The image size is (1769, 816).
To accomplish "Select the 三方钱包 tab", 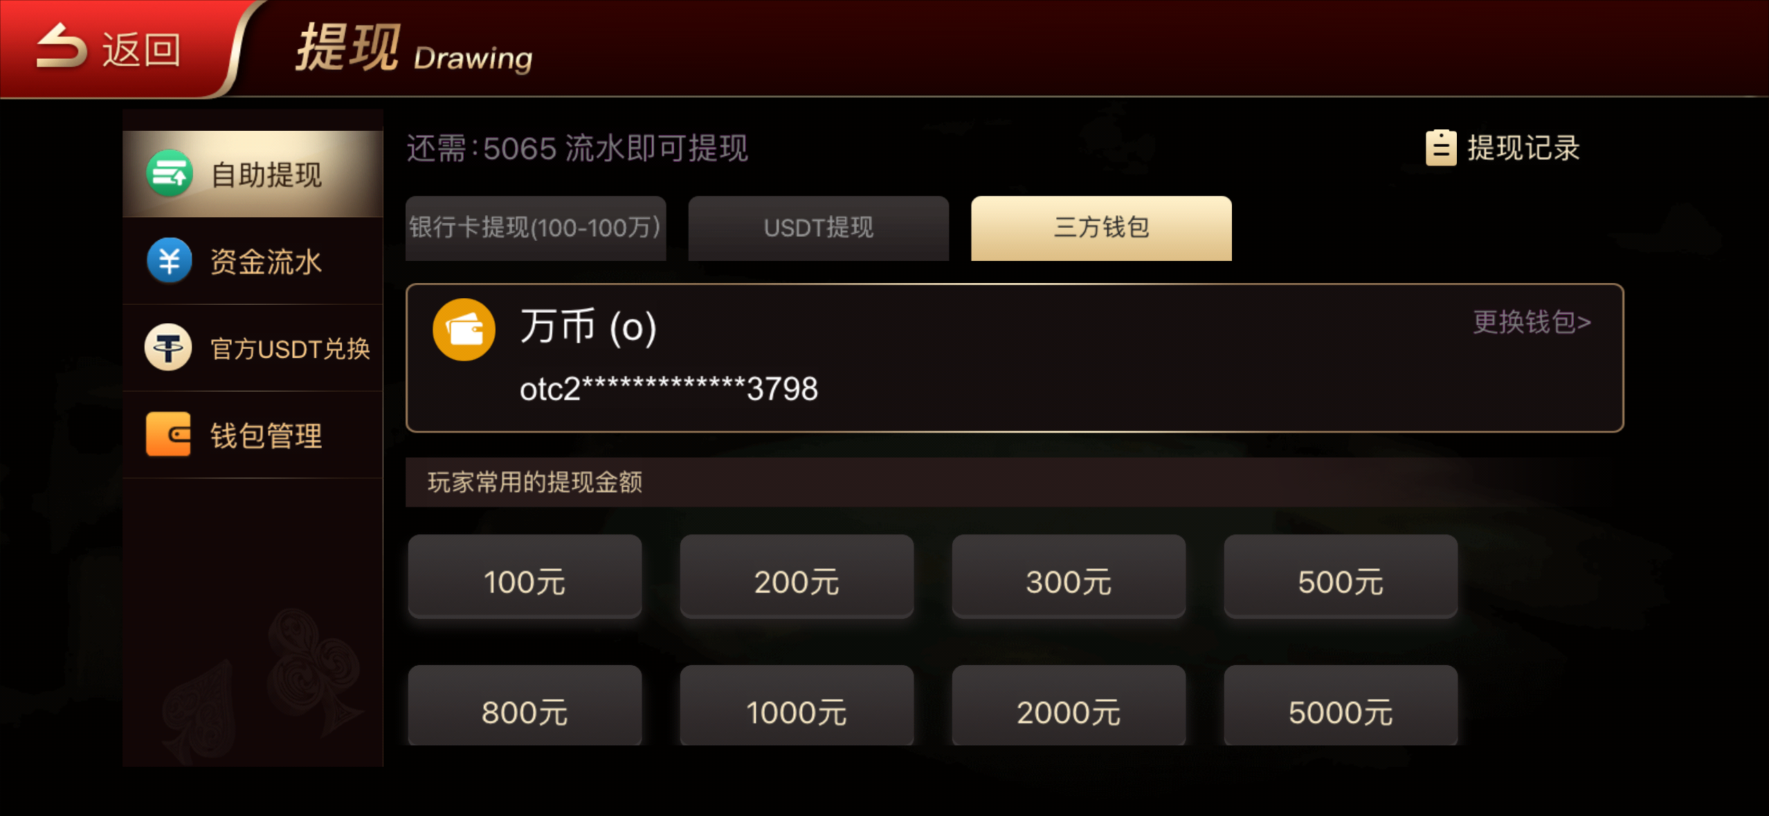I will coord(1101,228).
